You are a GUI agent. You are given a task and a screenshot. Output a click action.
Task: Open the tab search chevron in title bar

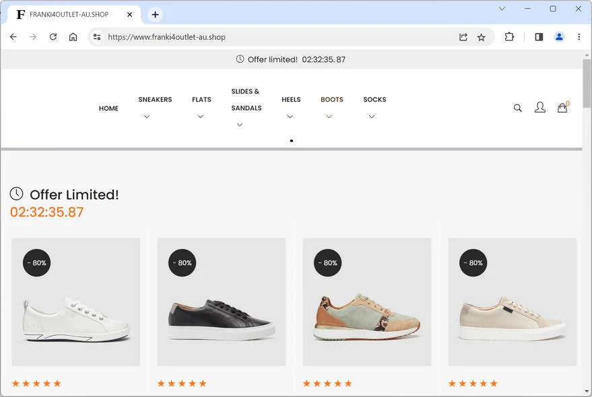(x=502, y=8)
